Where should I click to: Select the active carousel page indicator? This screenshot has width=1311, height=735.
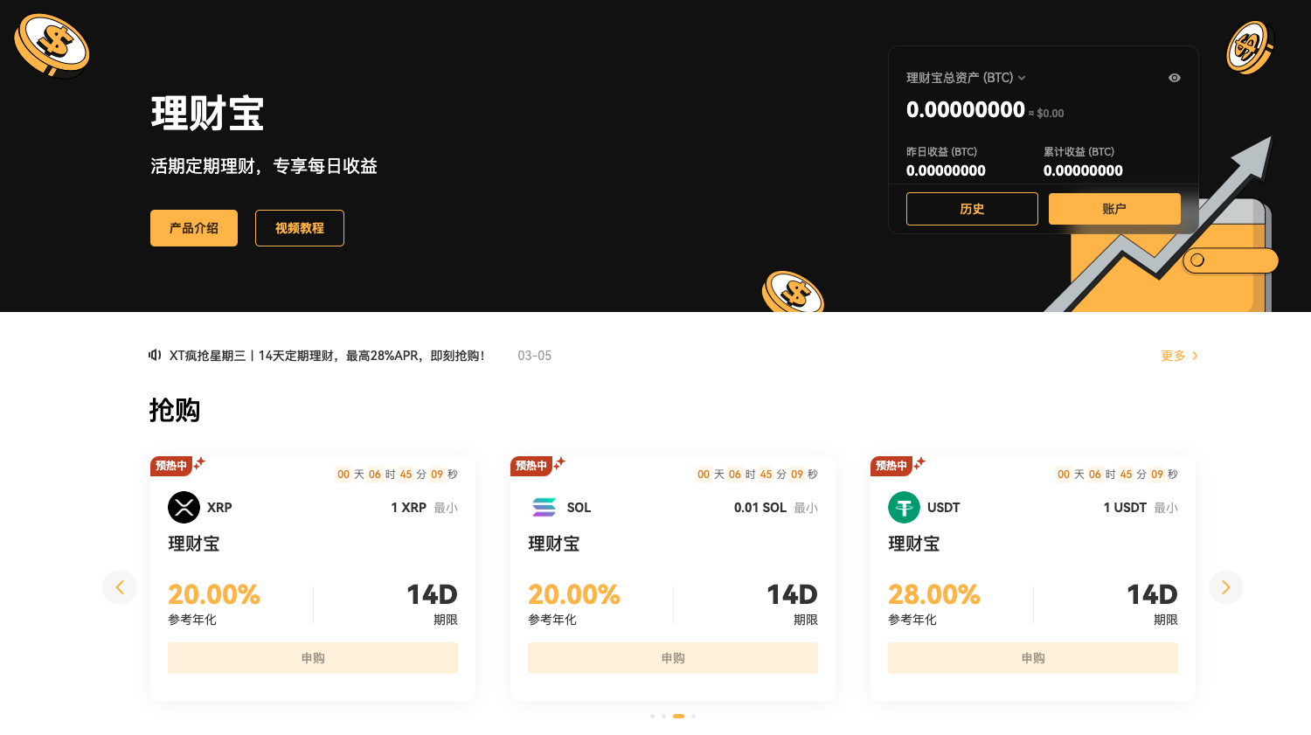pos(678,716)
